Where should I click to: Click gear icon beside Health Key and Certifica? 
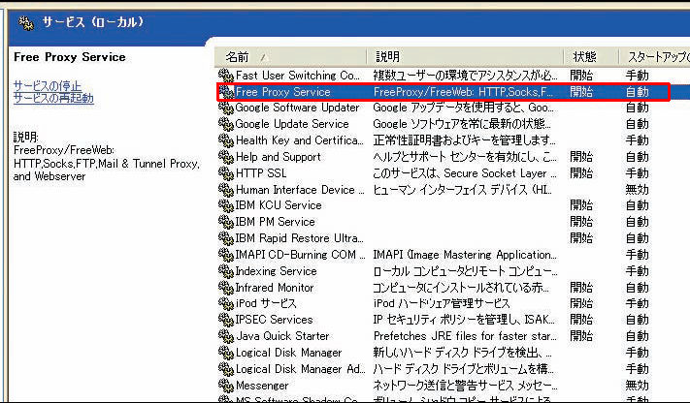pyautogui.click(x=226, y=140)
